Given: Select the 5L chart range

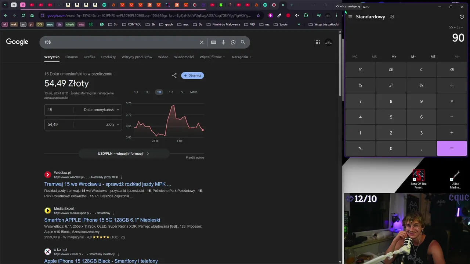Looking at the screenshot, I should click(x=182, y=92).
